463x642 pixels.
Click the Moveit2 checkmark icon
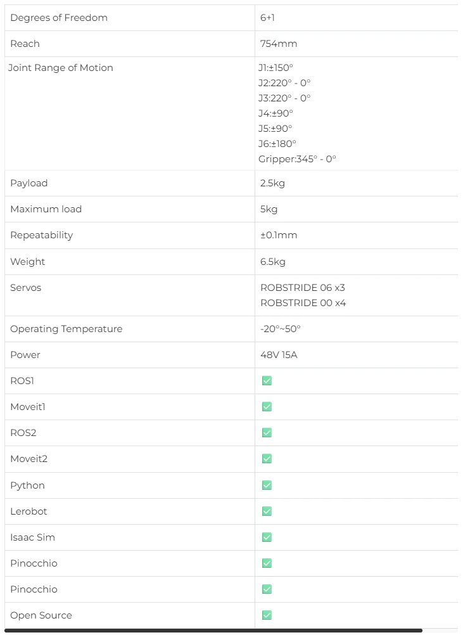[267, 459]
